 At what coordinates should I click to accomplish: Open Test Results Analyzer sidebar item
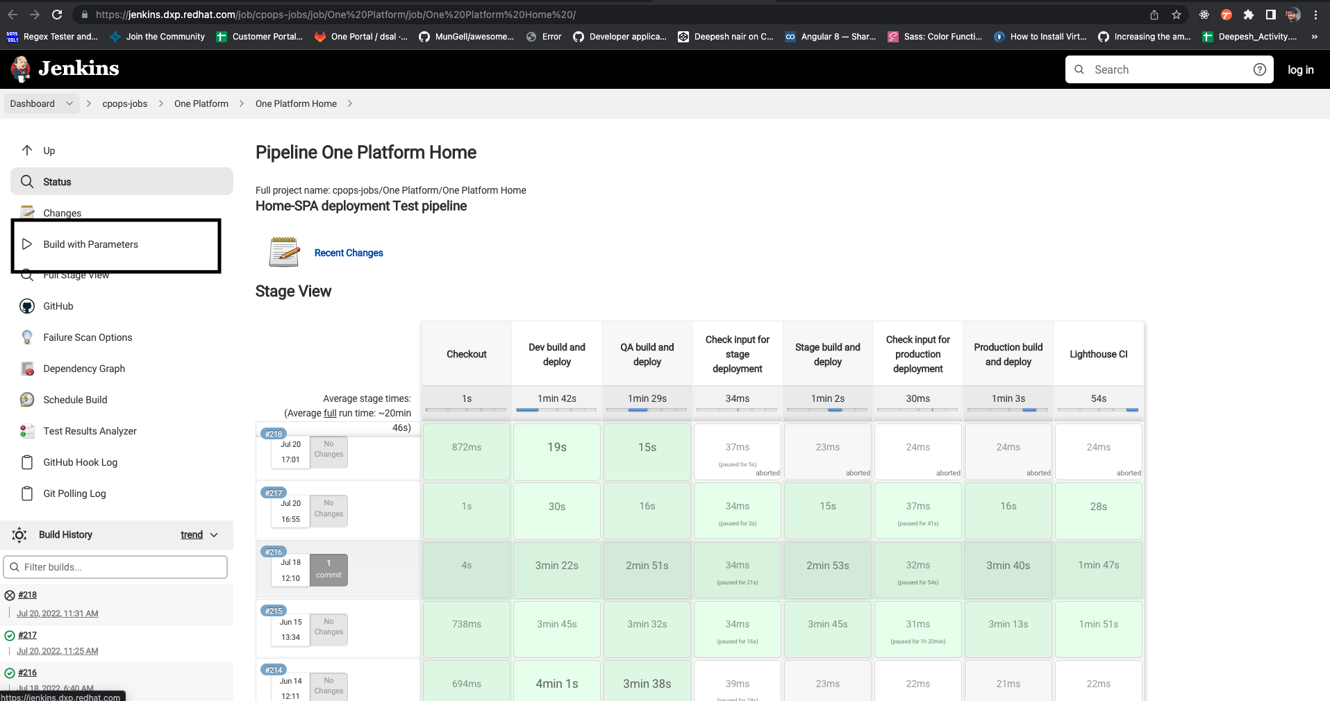[90, 431]
